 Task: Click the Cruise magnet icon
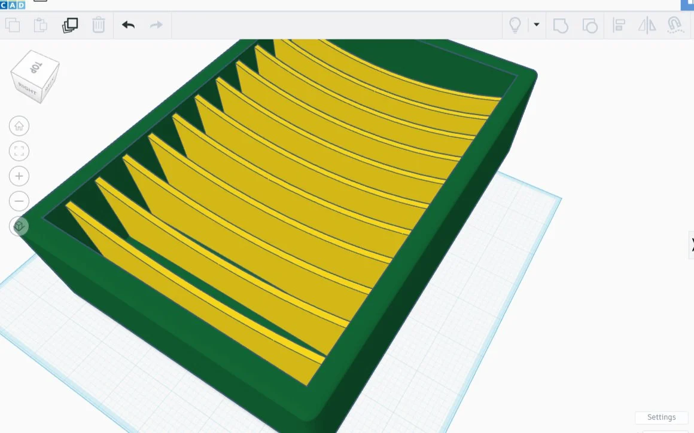click(x=675, y=25)
